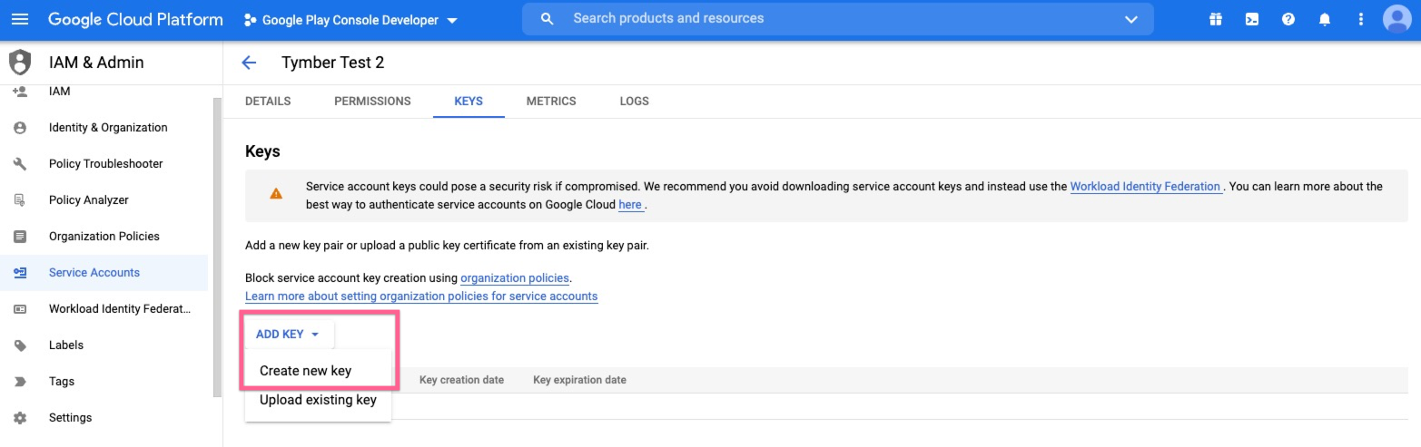Image resolution: width=1421 pixels, height=447 pixels.
Task: Open the vertical three-dot settings menu
Action: (x=1360, y=19)
